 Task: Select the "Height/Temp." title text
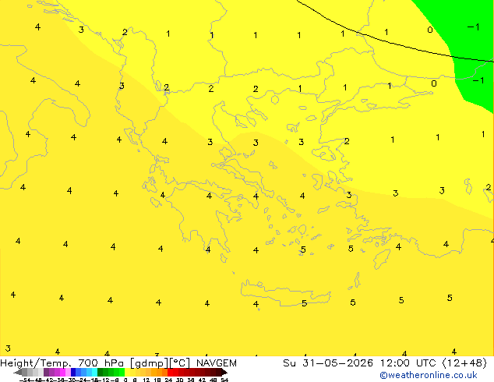pyautogui.click(x=34, y=363)
